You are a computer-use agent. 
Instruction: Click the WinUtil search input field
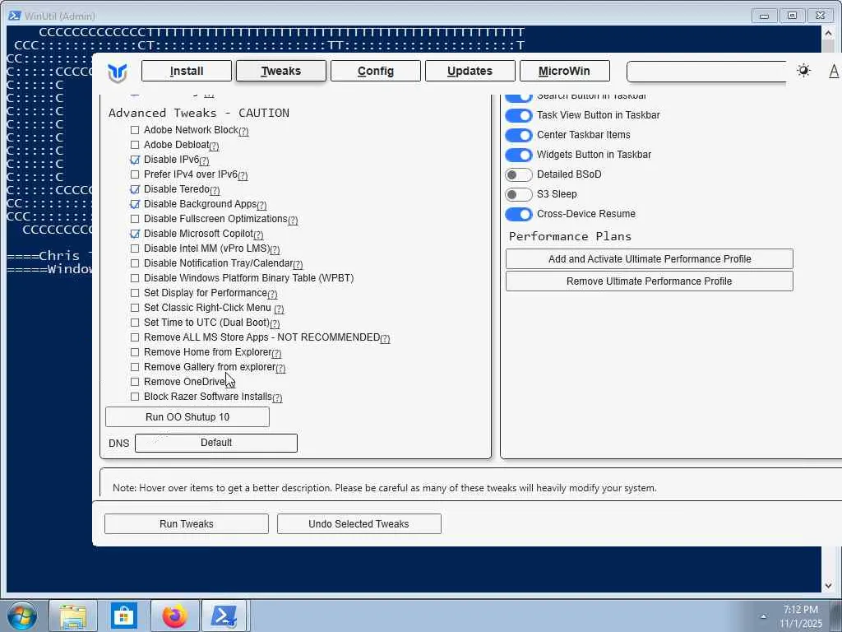706,72
